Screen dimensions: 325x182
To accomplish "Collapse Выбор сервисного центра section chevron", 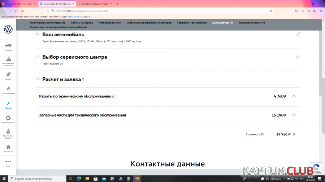I will tap(38, 56).
